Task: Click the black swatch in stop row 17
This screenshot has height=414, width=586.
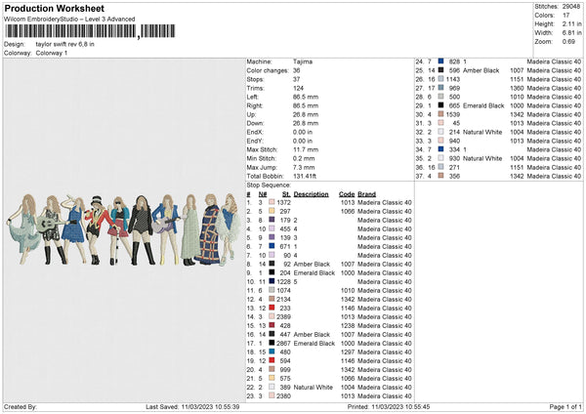Action: click(x=272, y=343)
